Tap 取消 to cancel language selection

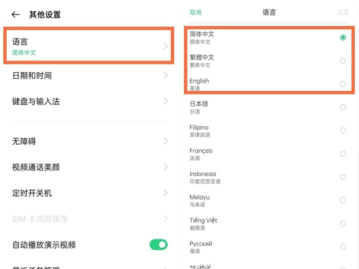195,12
